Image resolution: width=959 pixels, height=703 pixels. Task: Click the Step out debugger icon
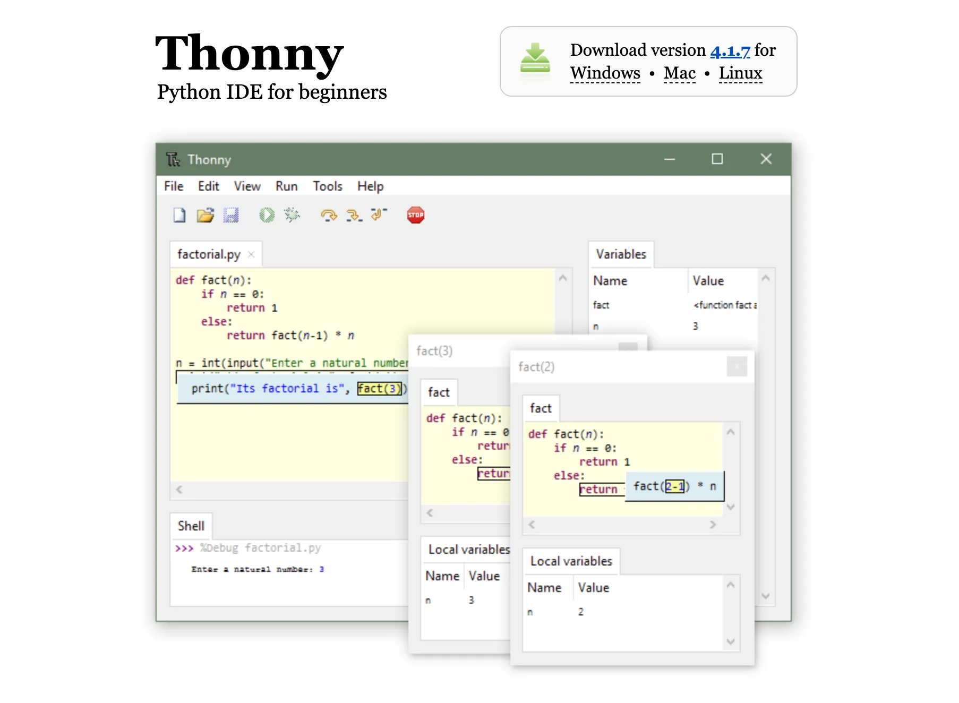pyautogui.click(x=379, y=214)
